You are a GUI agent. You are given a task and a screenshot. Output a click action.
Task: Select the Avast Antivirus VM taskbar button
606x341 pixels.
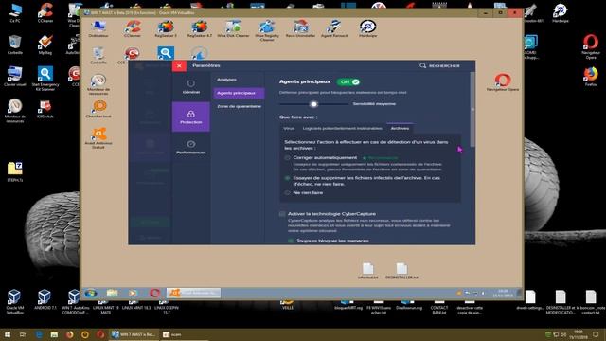click(x=193, y=293)
